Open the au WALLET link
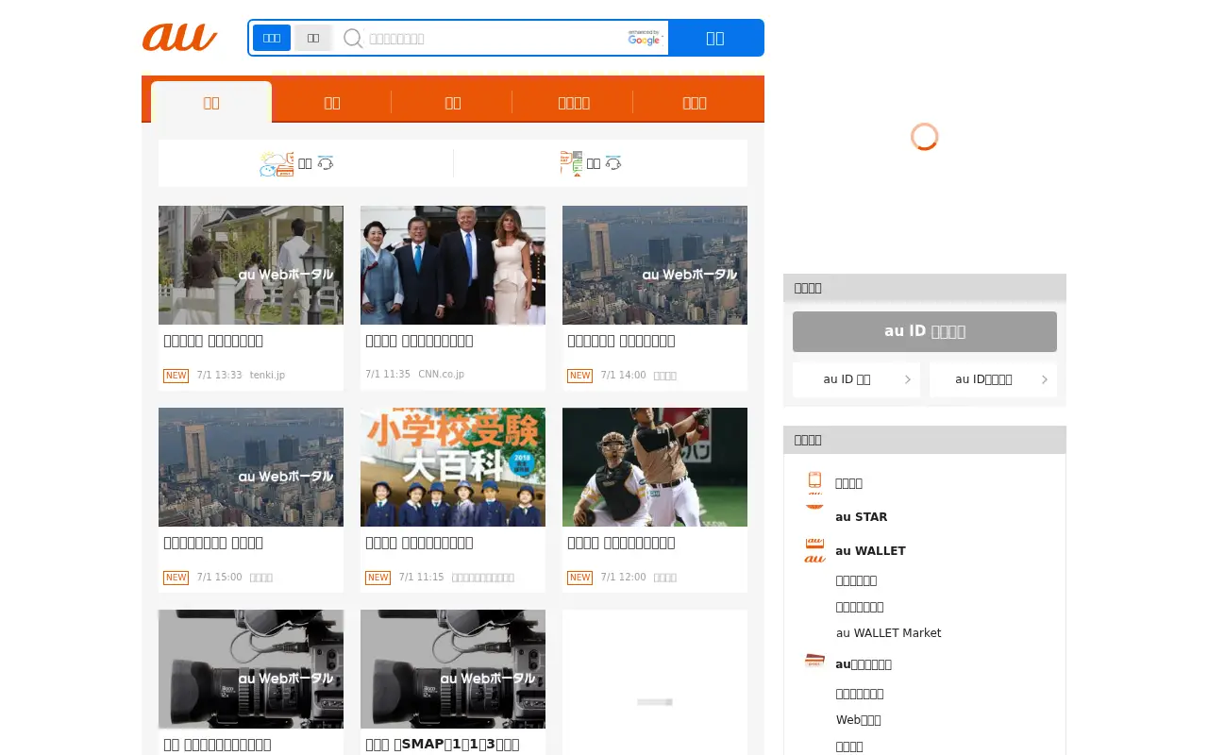The image size is (1208, 755). click(870, 551)
